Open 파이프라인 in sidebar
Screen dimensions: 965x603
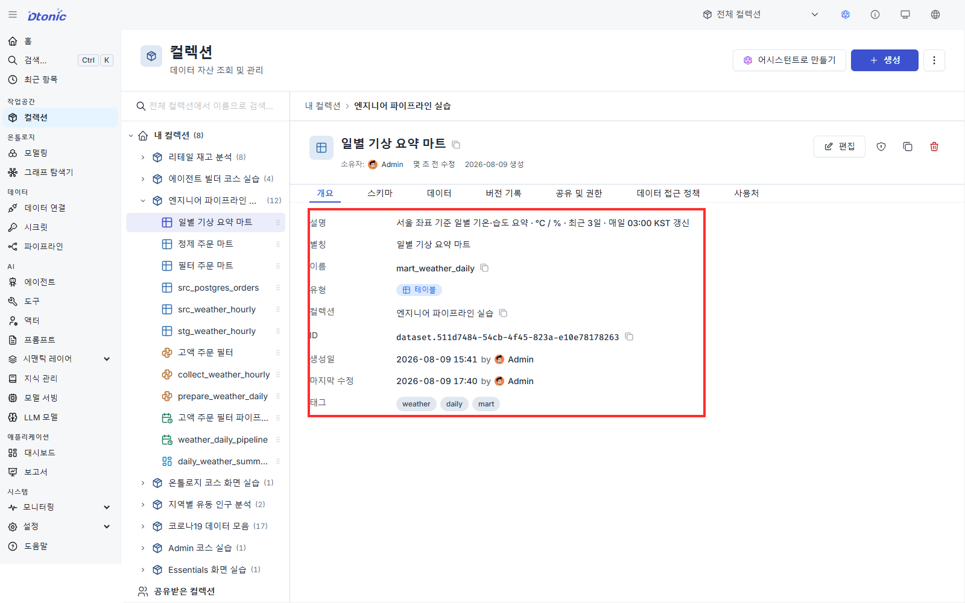tap(60, 247)
